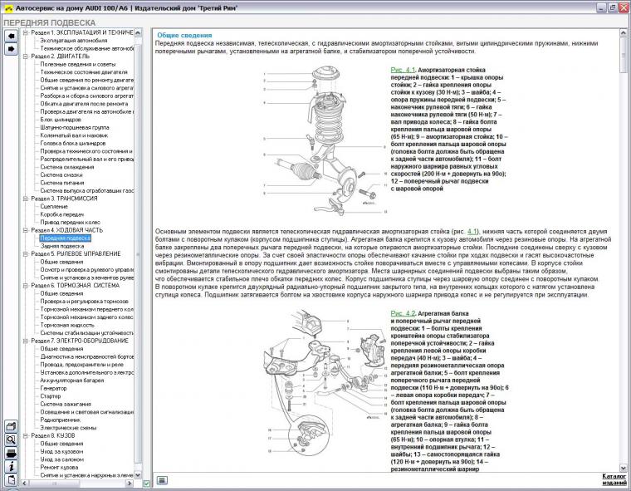Select Уход за салоном item
631x491 pixels.
[61, 459]
